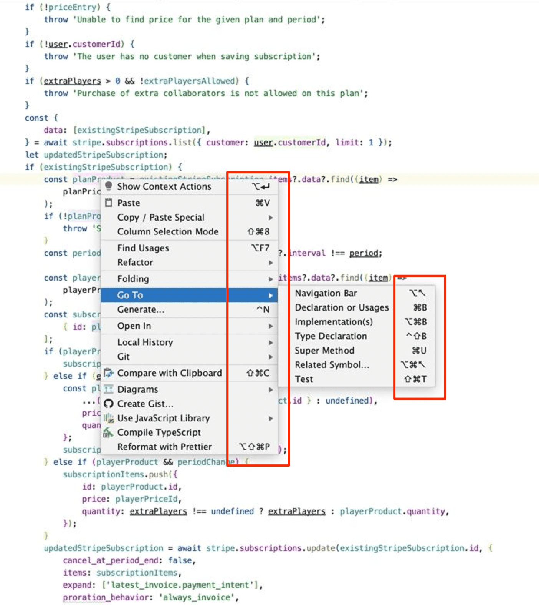Viewport: 539px width, 605px height.
Task: Choose Compile TypeScript menu entry
Action: click(x=189, y=432)
